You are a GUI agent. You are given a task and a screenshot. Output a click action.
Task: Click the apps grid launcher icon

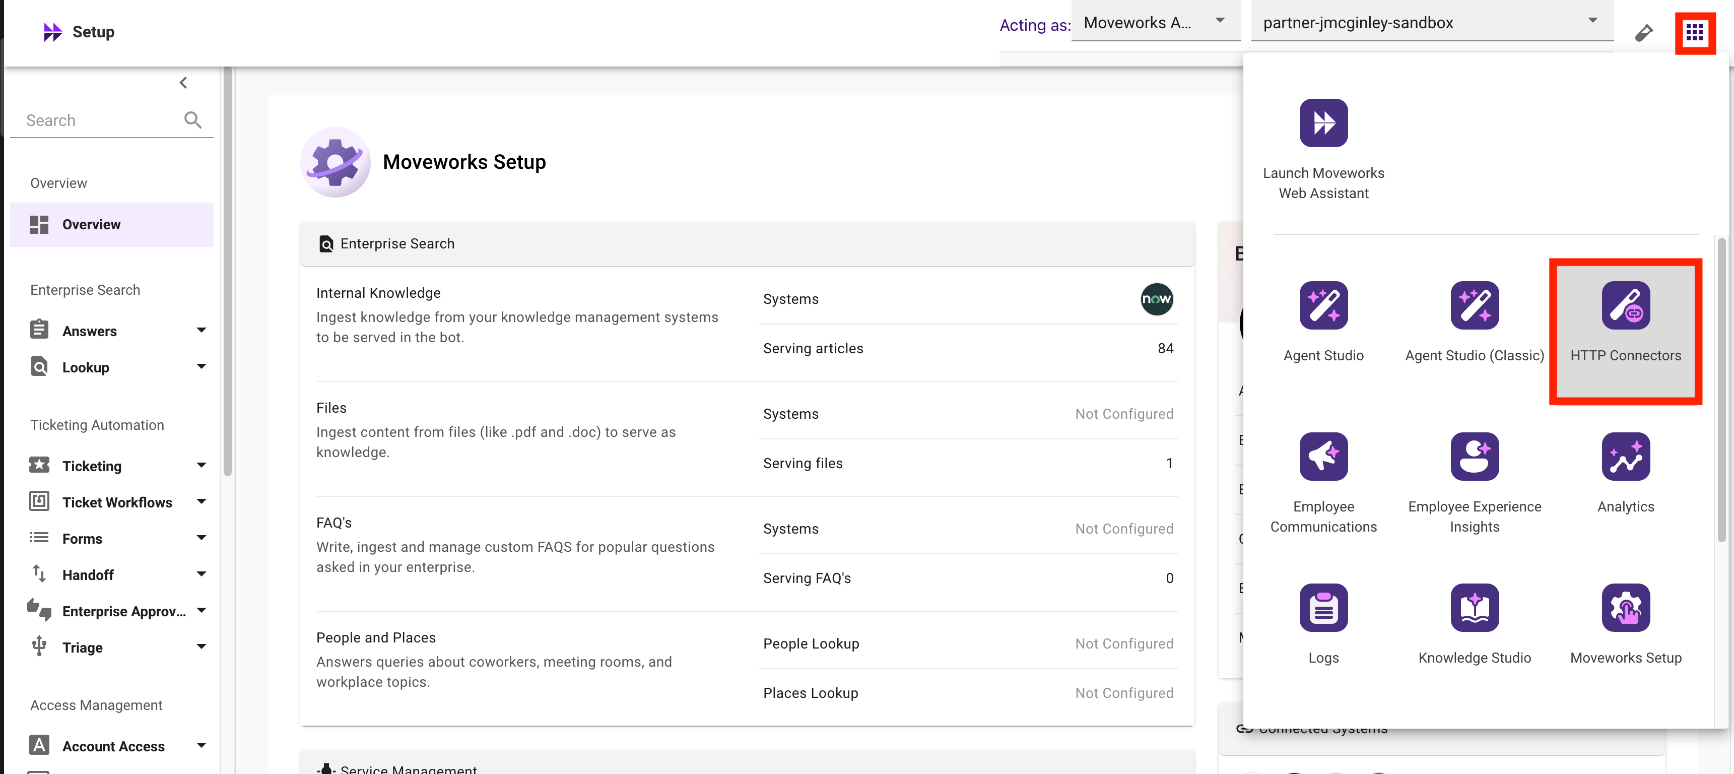pos(1694,32)
